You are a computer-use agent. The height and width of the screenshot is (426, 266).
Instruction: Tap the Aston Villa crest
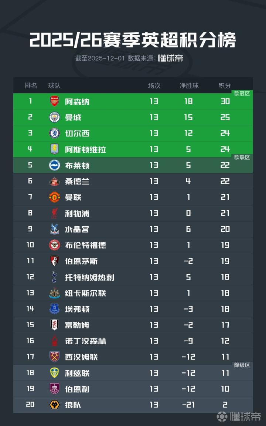pos(55,149)
